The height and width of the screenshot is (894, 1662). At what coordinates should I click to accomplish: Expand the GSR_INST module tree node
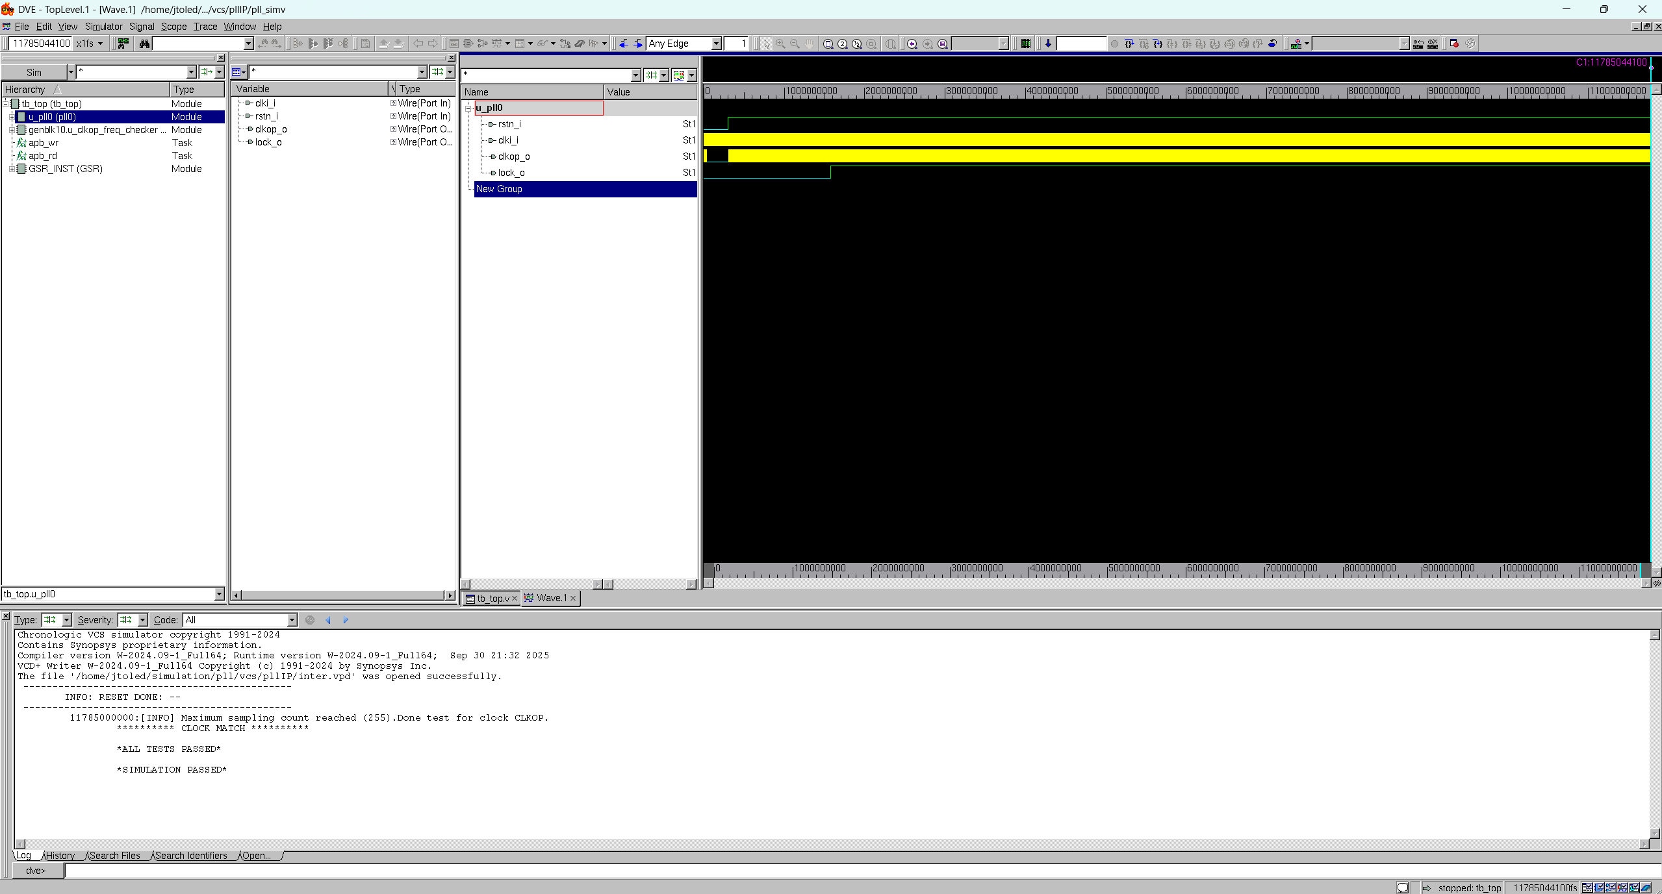[12, 169]
